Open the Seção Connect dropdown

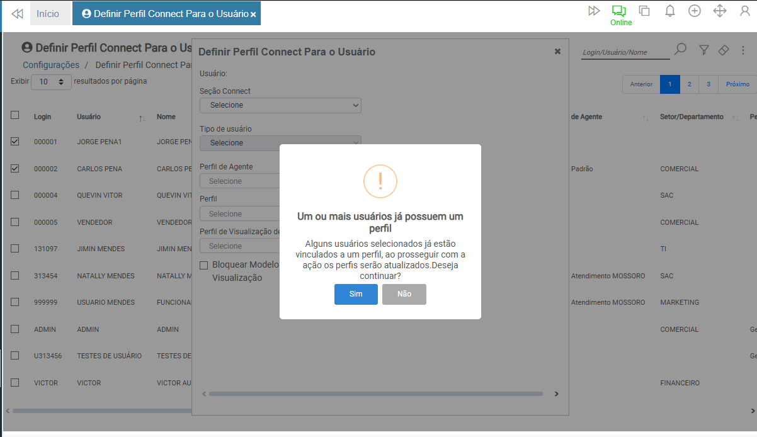[280, 105]
